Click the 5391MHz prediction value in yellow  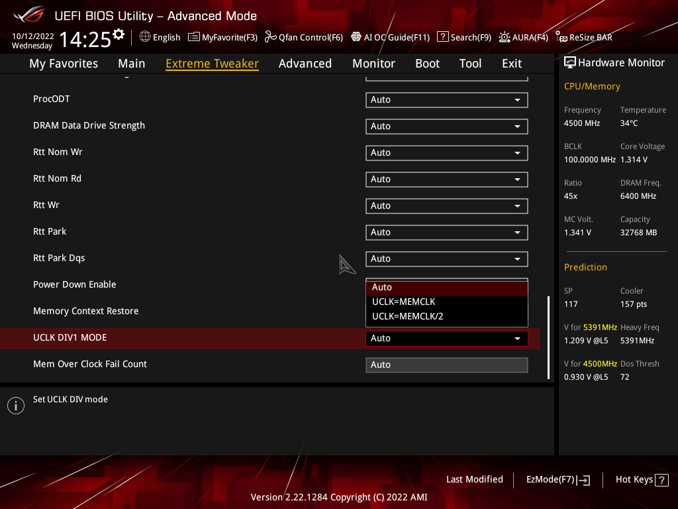pos(600,327)
